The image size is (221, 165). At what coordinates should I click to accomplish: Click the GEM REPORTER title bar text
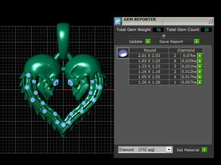pyautogui.click(x=140, y=19)
